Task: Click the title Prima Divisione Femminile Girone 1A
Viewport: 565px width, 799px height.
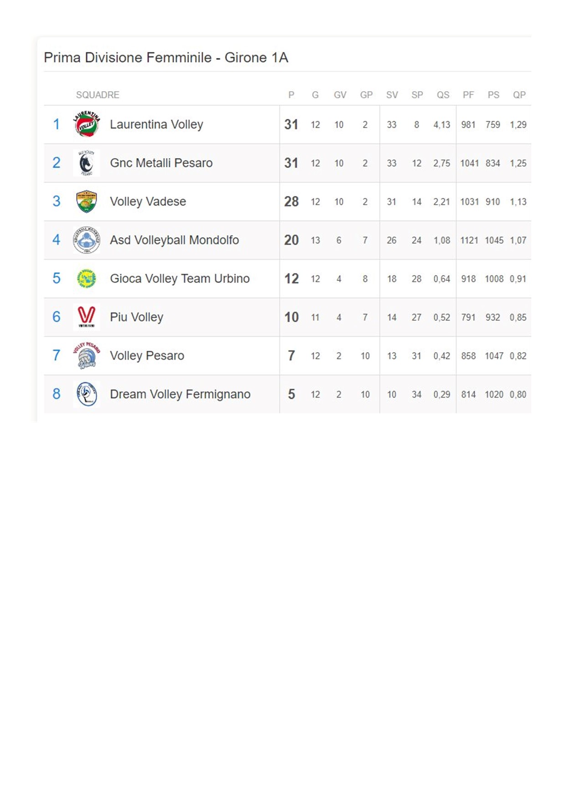Action: tap(166, 57)
